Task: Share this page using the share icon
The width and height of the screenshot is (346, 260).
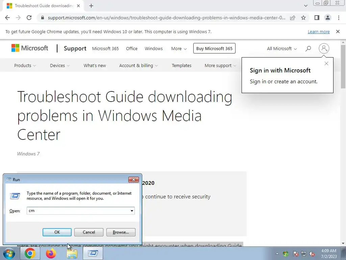Action: click(293, 18)
